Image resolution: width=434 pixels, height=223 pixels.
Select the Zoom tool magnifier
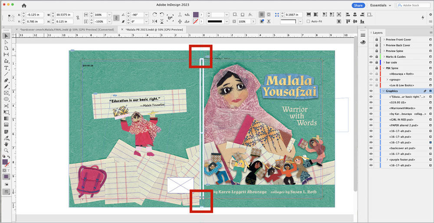pos(6,150)
